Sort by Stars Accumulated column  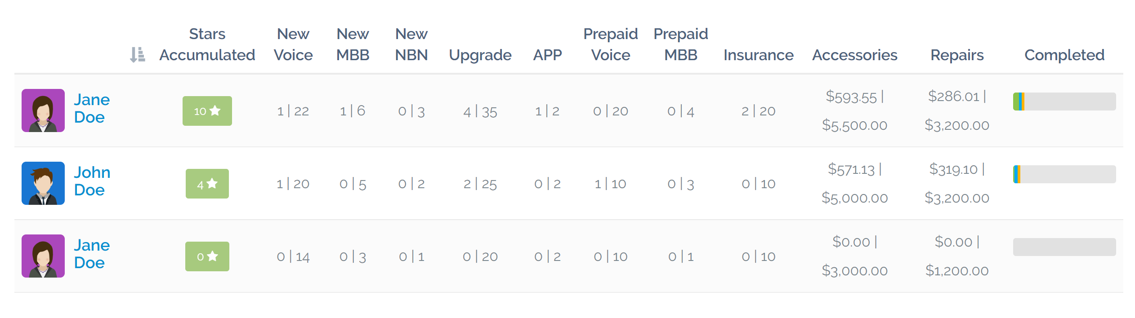pos(207,44)
